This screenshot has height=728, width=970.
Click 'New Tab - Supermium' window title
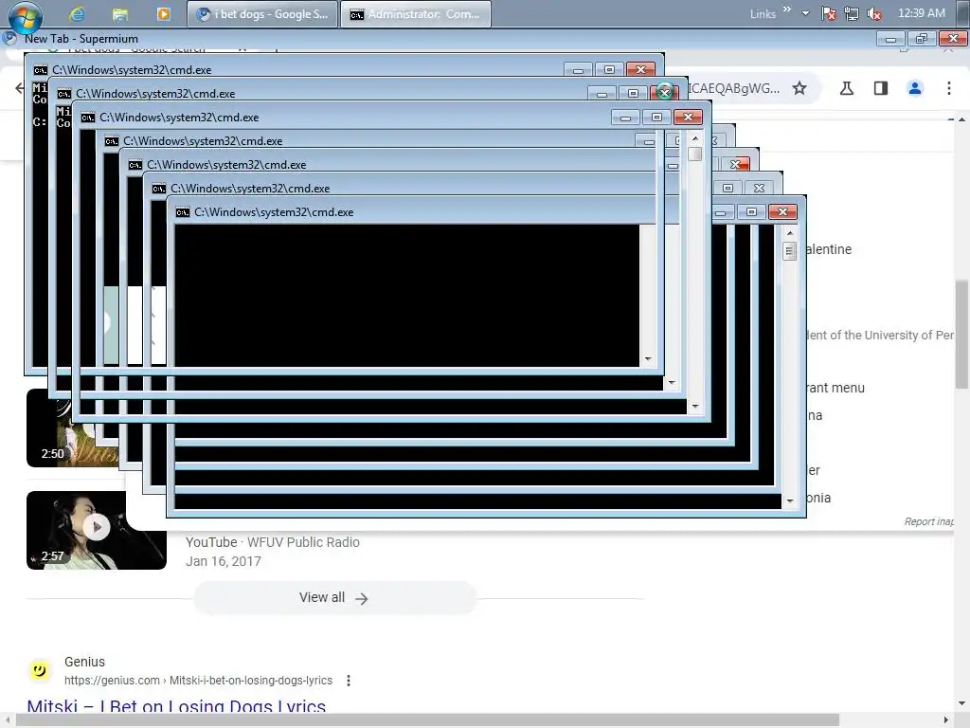[x=81, y=38]
